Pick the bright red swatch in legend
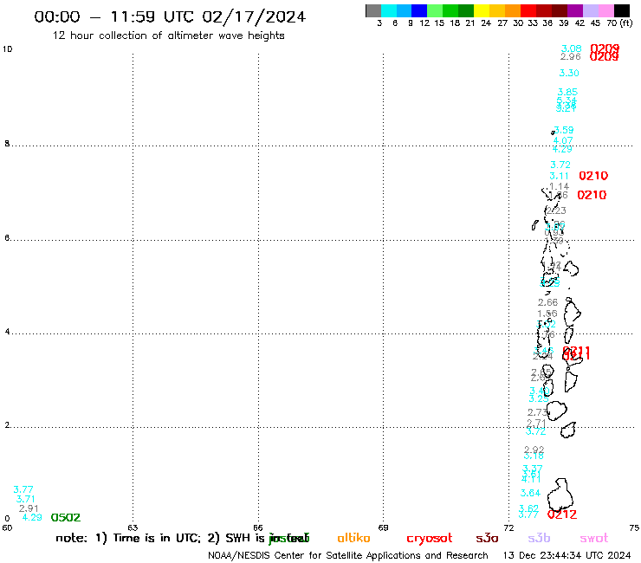 528,10
